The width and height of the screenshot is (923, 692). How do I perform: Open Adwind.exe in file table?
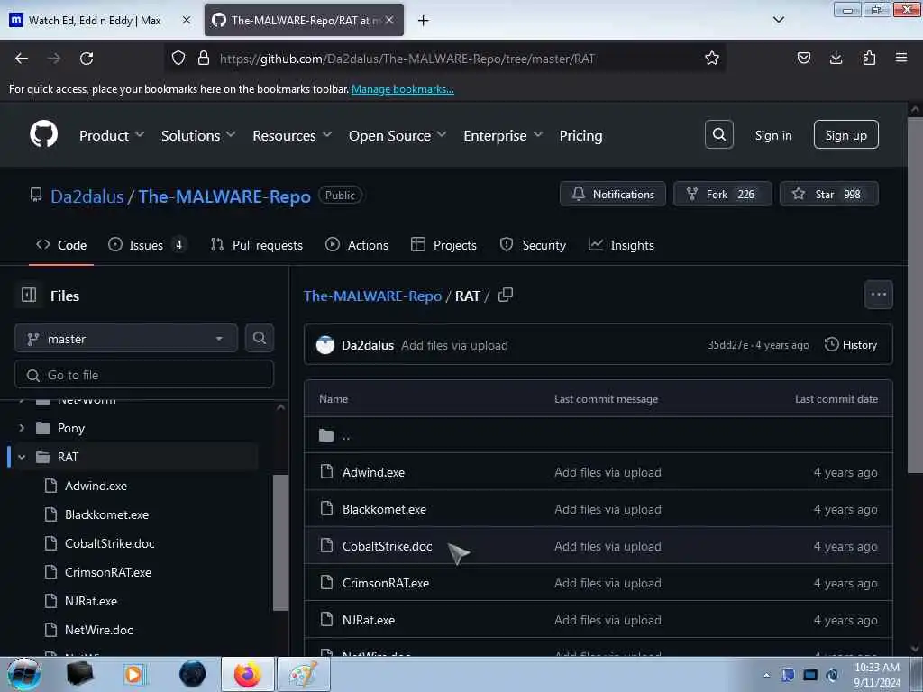[x=373, y=472]
